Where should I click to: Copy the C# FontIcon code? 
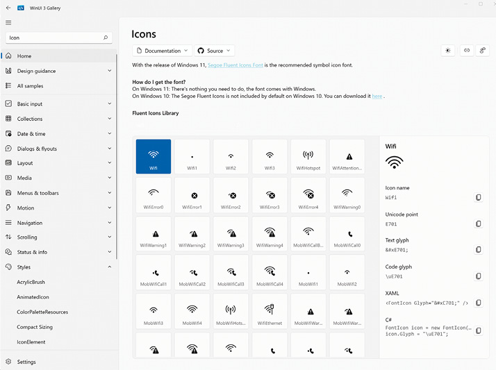click(478, 330)
